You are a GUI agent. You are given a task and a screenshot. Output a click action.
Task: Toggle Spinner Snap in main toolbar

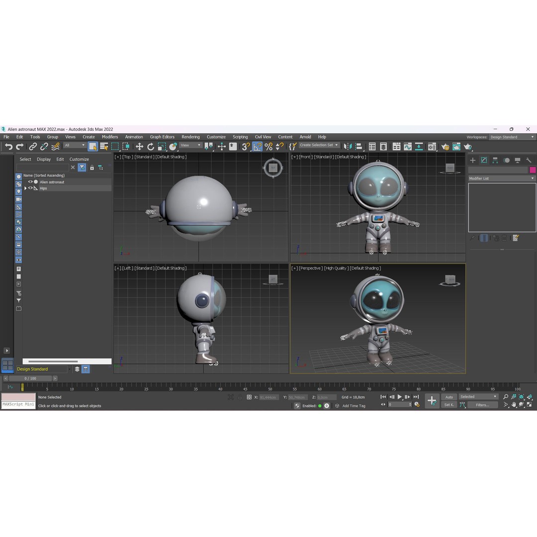279,147
